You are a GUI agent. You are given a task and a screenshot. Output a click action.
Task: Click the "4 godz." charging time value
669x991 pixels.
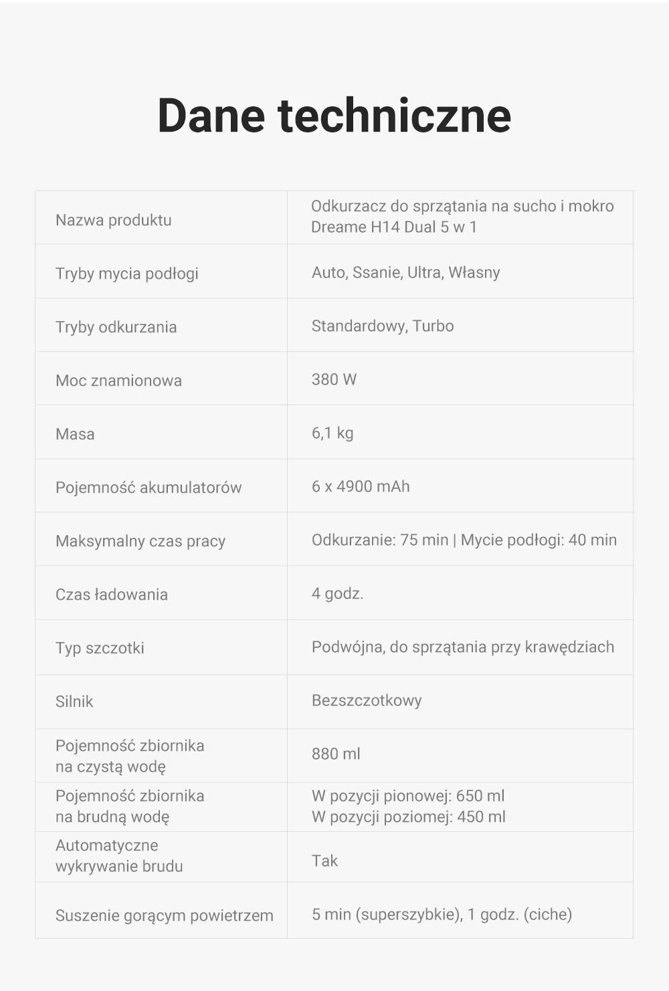coord(337,593)
